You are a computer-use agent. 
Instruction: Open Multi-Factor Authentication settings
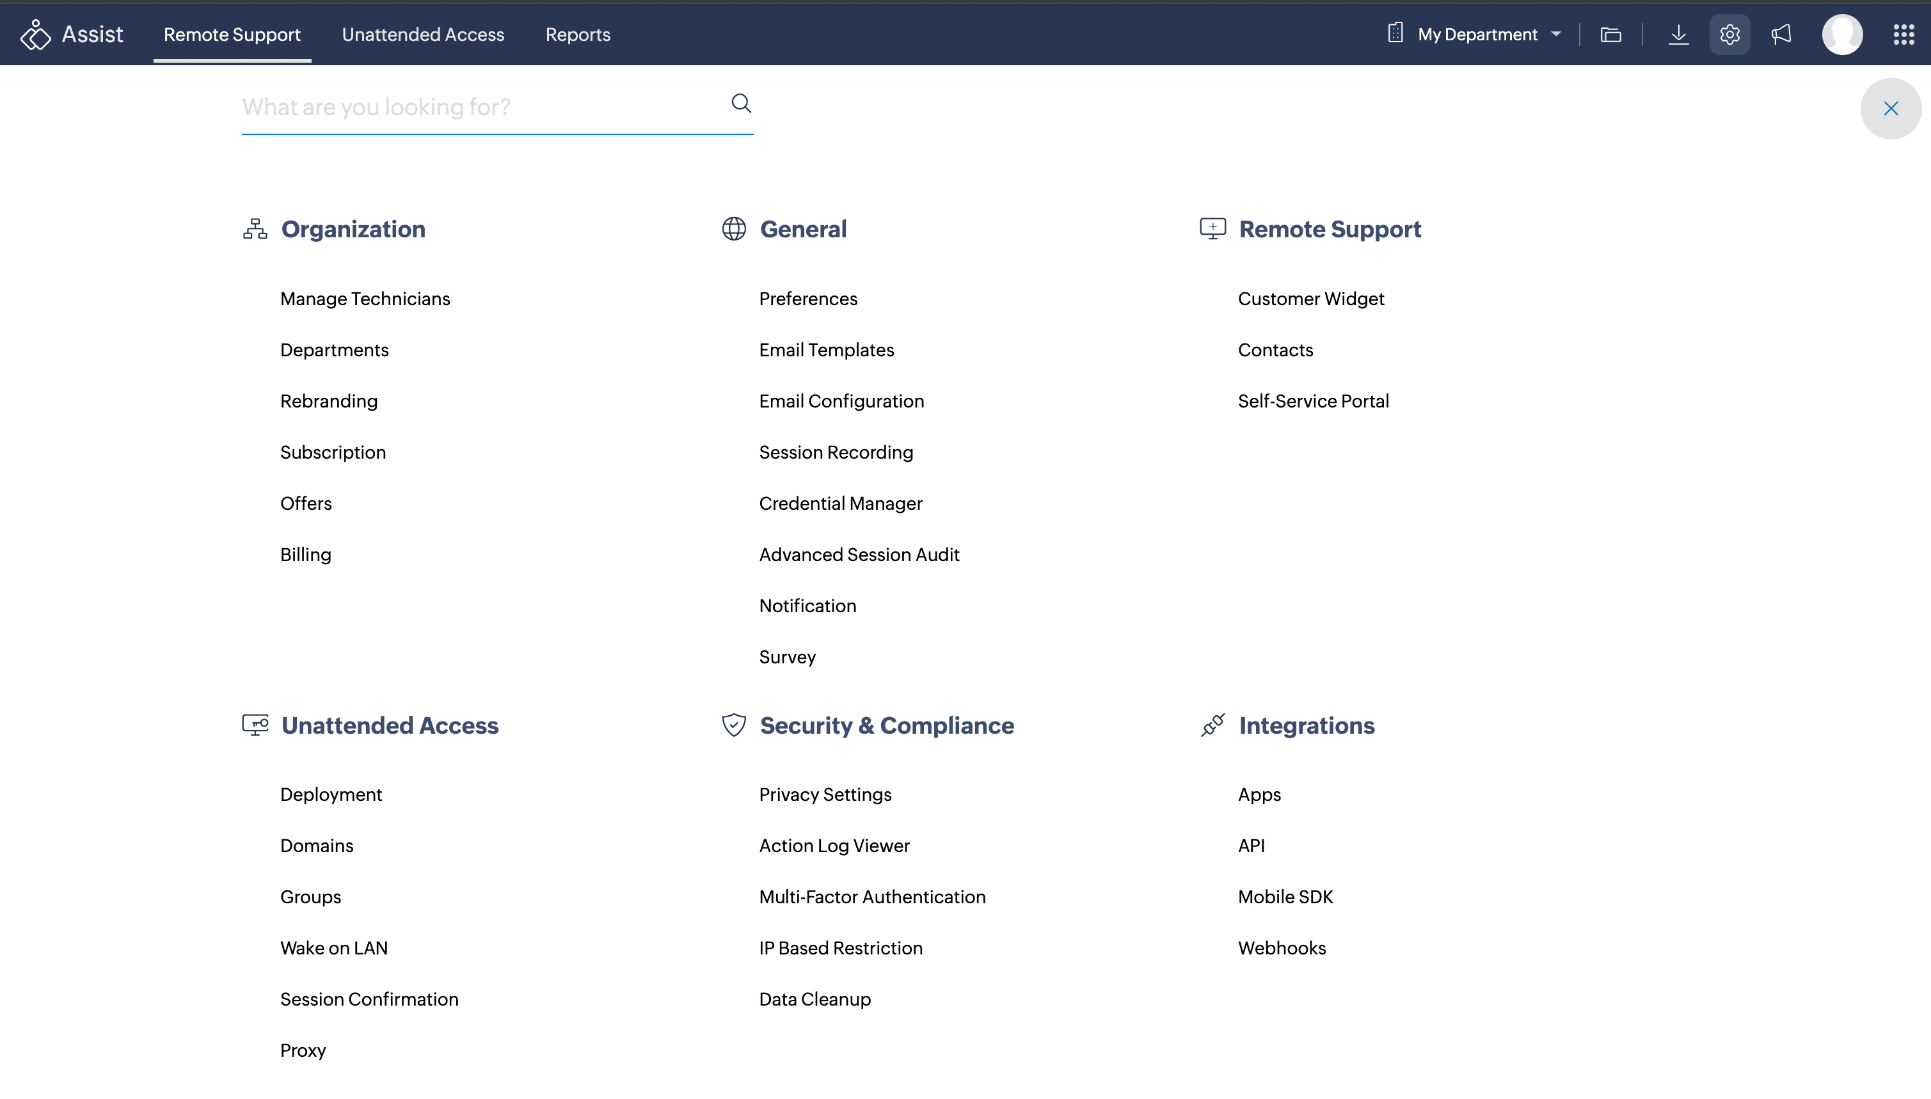(872, 897)
